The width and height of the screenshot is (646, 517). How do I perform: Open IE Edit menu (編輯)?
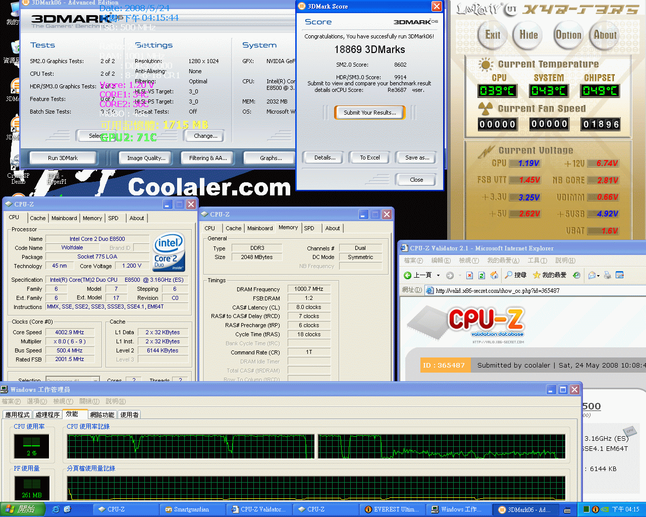click(x=441, y=261)
